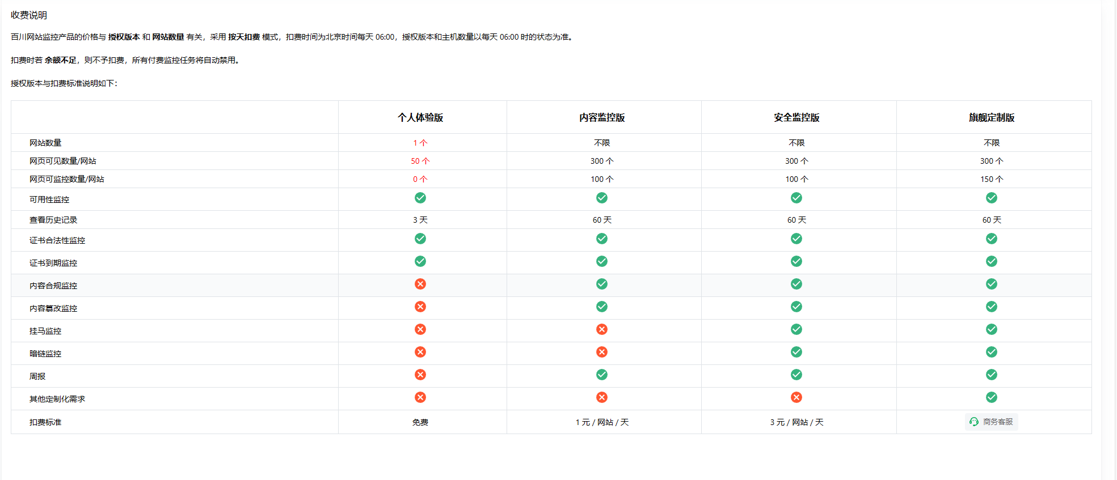Click the 内容合规监控 row label
1117x480 pixels.
(53, 286)
